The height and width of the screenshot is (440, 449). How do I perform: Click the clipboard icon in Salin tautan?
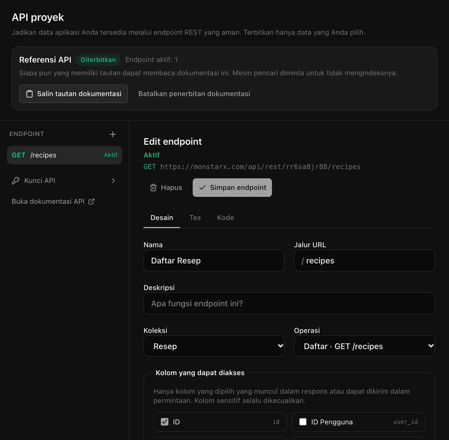(x=30, y=94)
